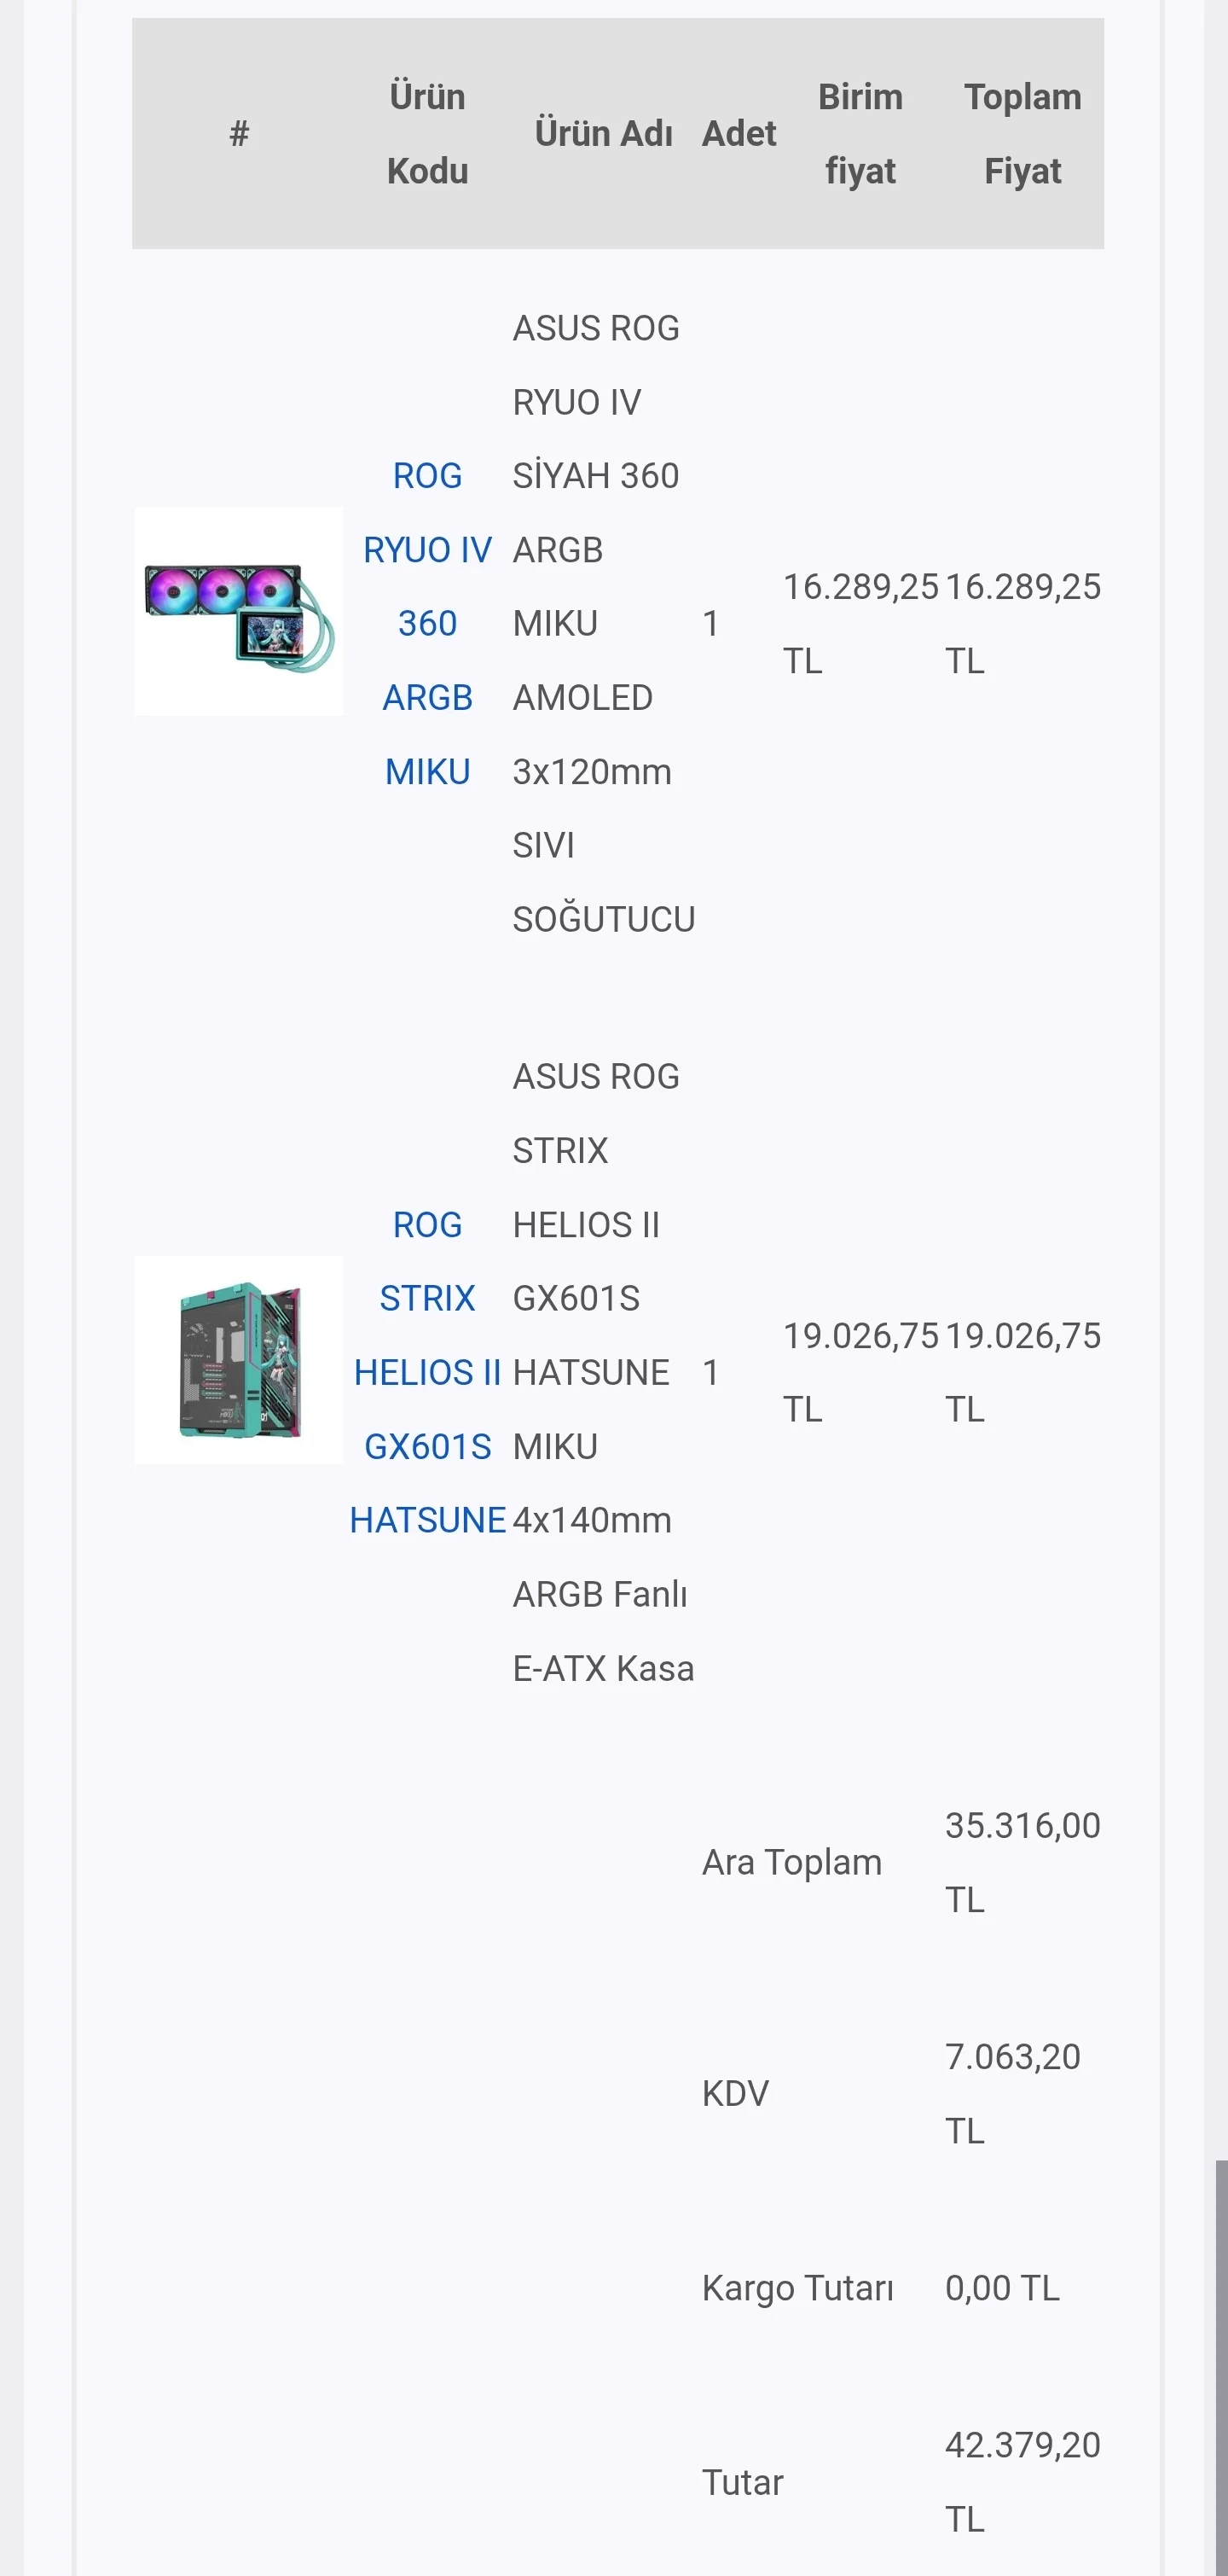Viewport: 1228px width, 2576px height.
Task: Select the Adet column header
Action: 739,134
